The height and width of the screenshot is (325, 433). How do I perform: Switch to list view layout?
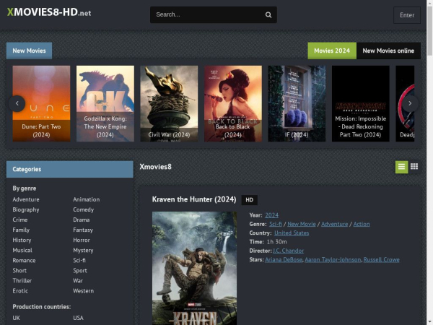(x=401, y=167)
